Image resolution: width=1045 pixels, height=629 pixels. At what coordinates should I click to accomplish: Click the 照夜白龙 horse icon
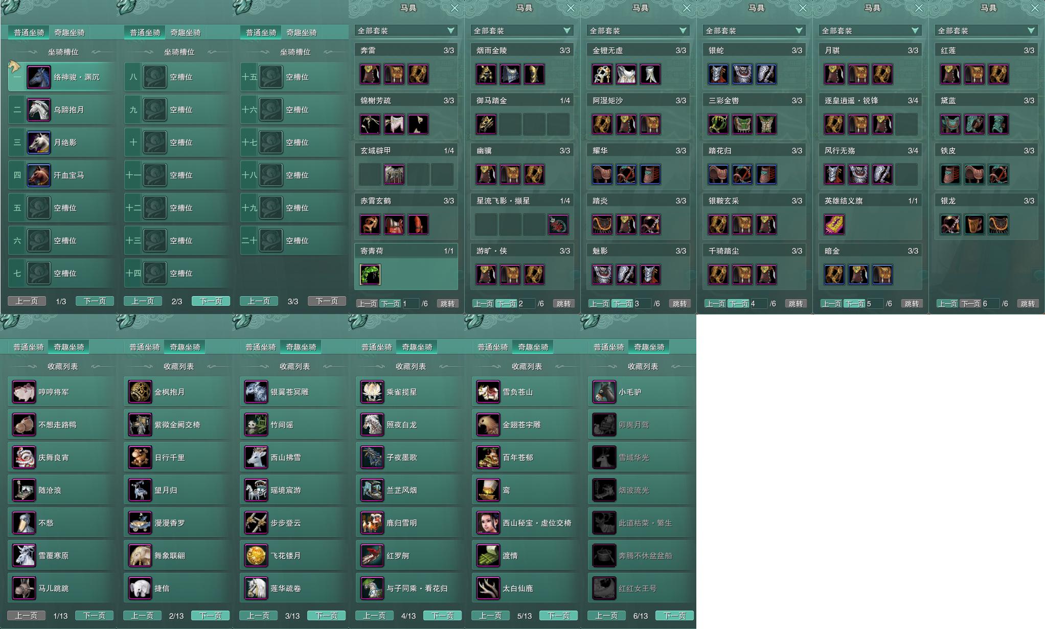point(372,425)
